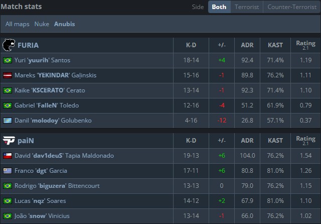Click the Chile flag next to dav1deuS
The image size is (321, 224).
[8, 156]
